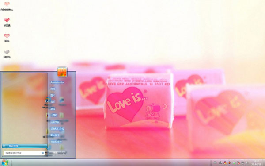The height and width of the screenshot is (166, 265).
Task: Open 计算机 (Computer) in Start menu
Action: 54,116
